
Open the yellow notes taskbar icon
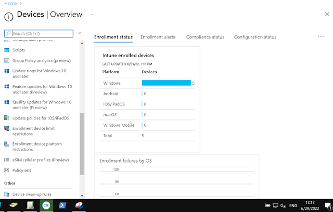[x=14, y=205]
